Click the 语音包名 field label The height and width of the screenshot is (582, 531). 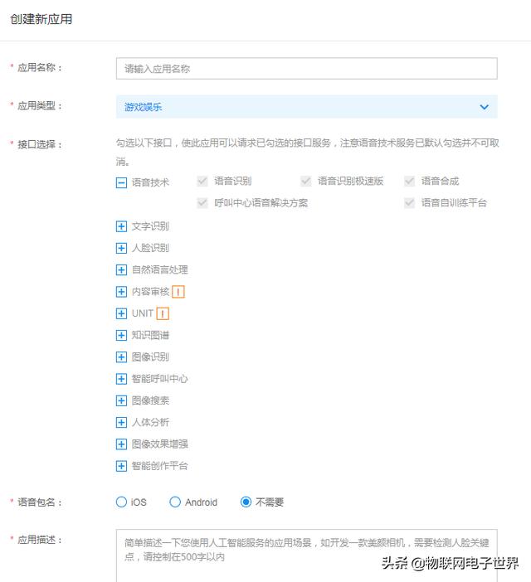pos(39,502)
